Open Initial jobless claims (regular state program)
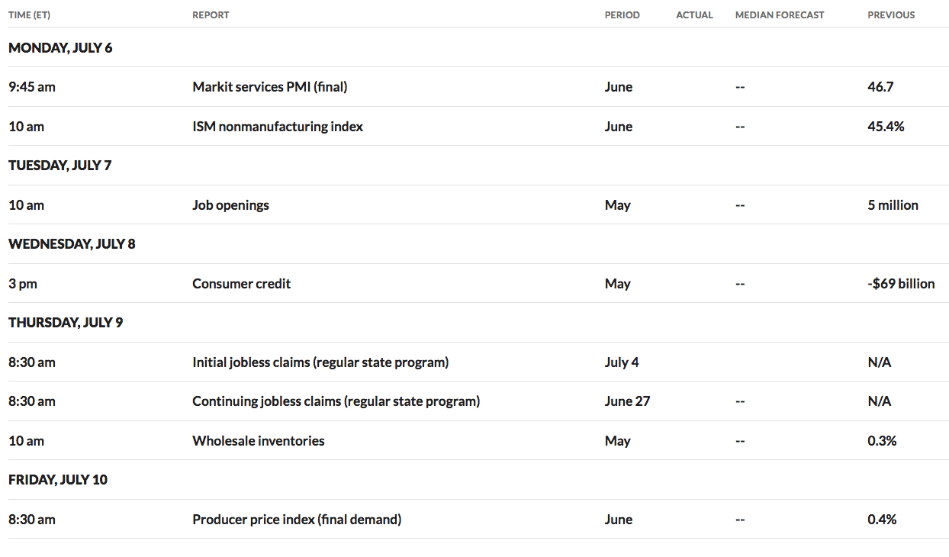 click(320, 362)
